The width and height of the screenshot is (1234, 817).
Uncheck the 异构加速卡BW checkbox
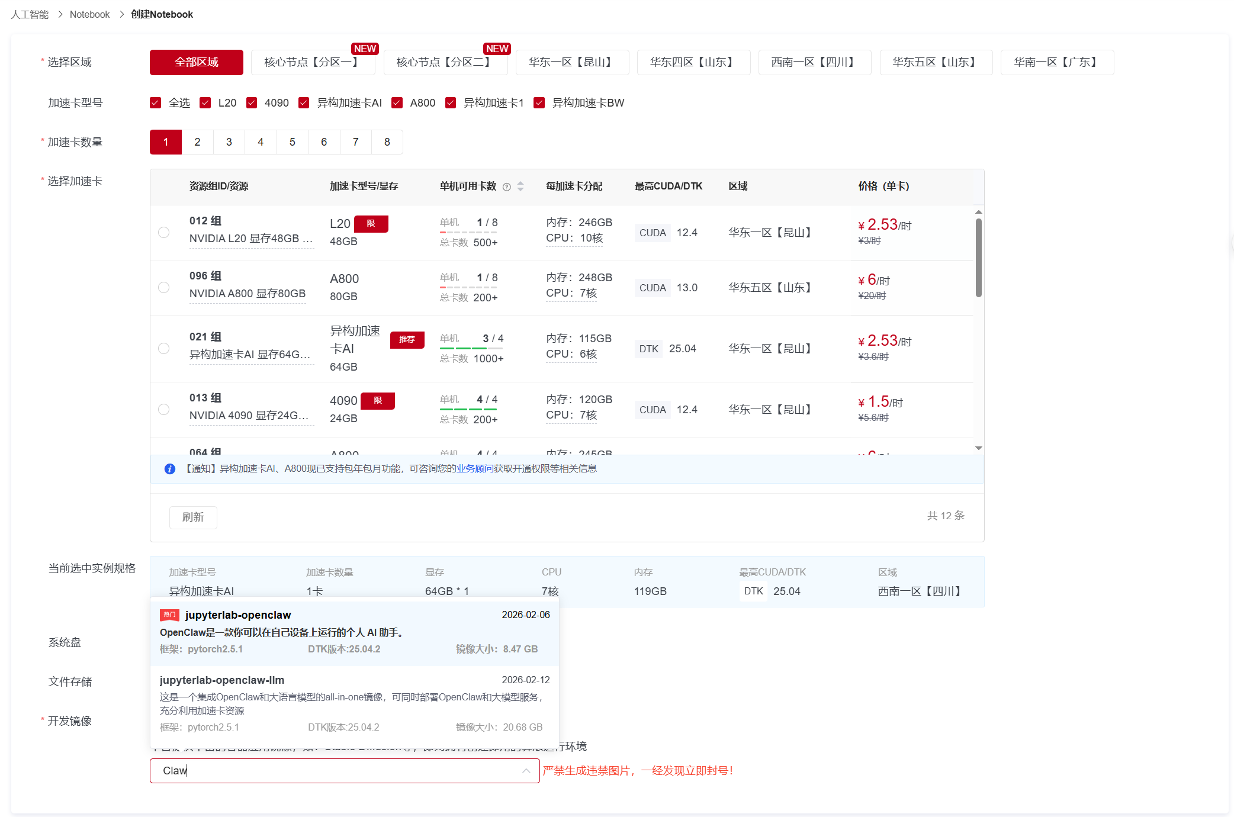(x=539, y=103)
